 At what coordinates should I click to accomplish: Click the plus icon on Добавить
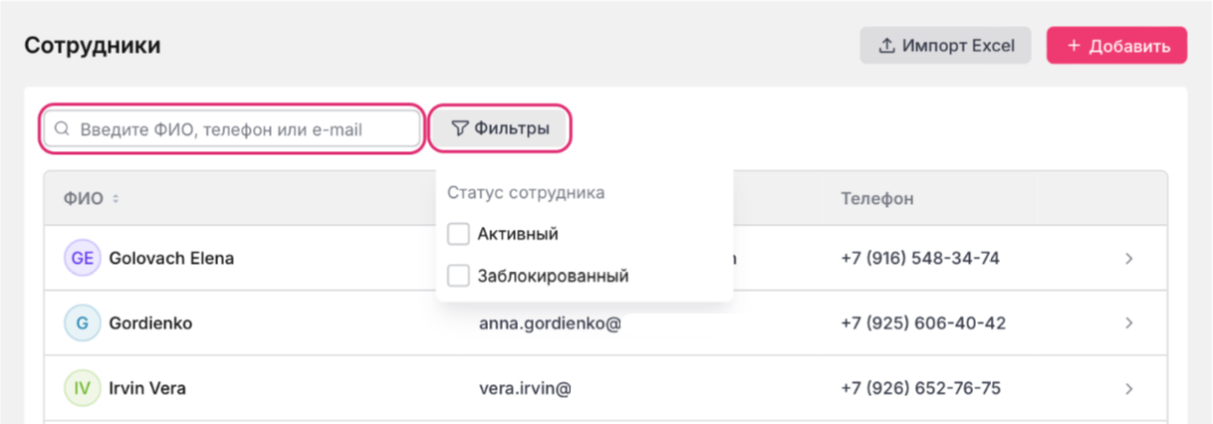pos(1074,46)
